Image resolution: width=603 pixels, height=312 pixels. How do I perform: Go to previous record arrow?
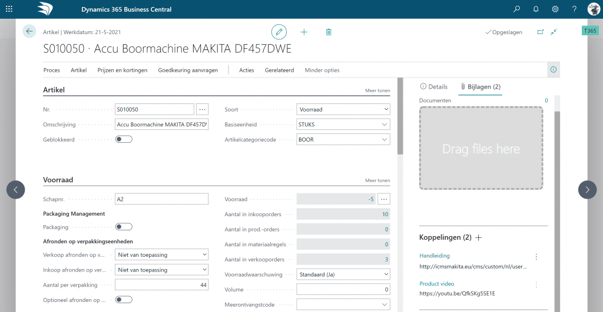pos(16,190)
